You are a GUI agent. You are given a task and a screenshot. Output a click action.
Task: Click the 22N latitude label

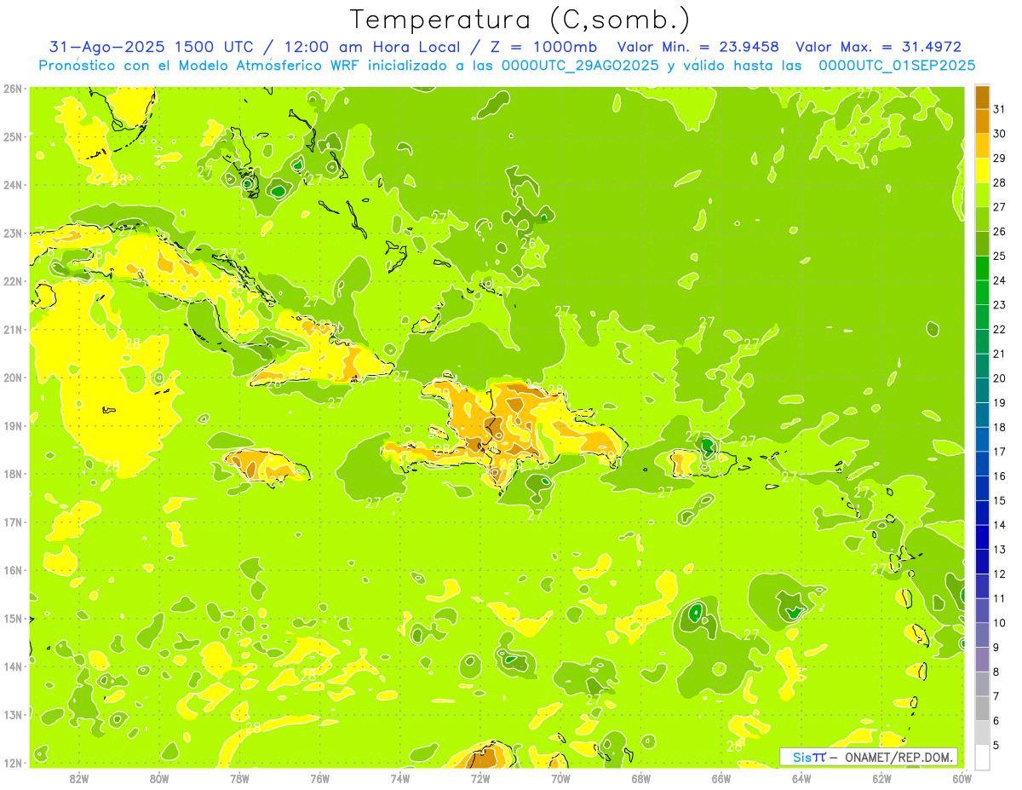pos(13,281)
